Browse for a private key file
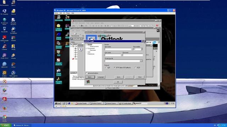Viewport: 227px width, 127px height. (141, 61)
